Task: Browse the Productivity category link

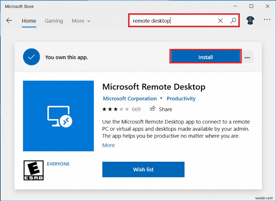Action: 181,98
